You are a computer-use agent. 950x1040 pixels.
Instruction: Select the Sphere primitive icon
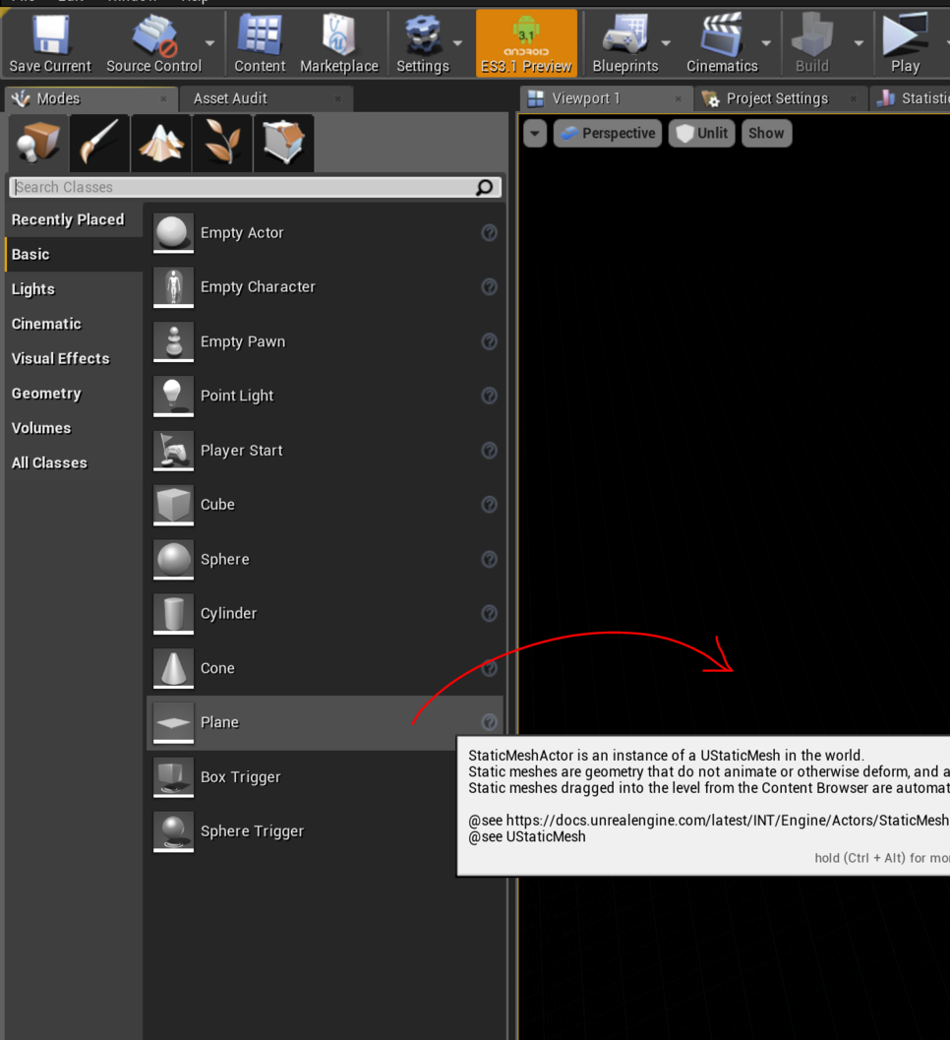coord(174,559)
